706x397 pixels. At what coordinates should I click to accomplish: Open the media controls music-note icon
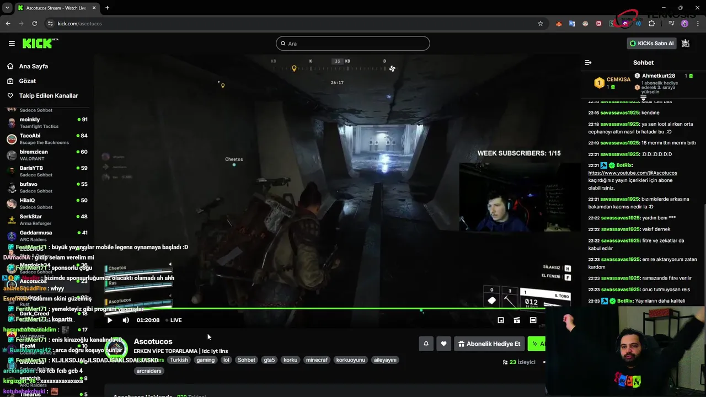click(671, 24)
